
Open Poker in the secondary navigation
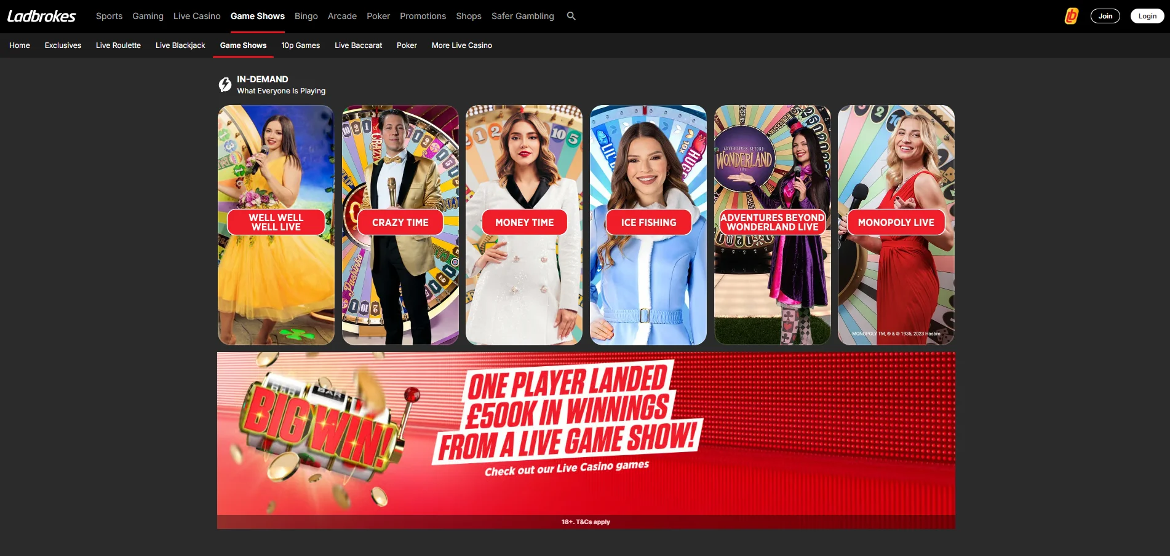(x=407, y=45)
